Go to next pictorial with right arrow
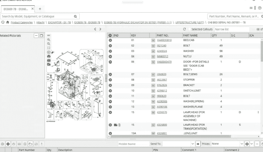Screen dimensions: 263x152 pyautogui.click(x=100, y=29)
